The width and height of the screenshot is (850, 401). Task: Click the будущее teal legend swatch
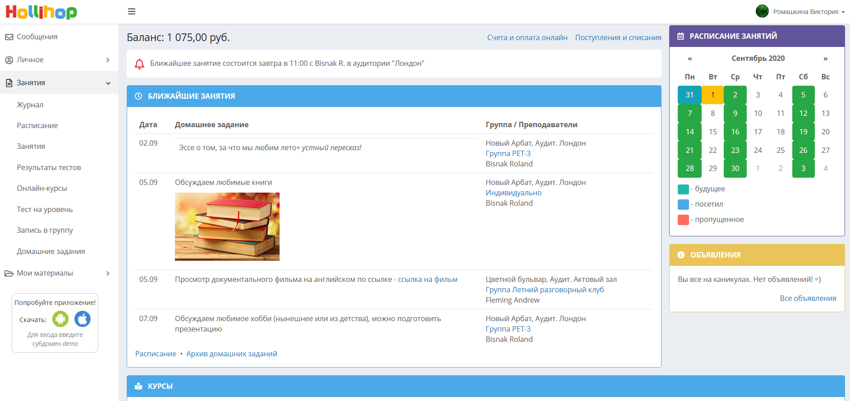(x=683, y=189)
